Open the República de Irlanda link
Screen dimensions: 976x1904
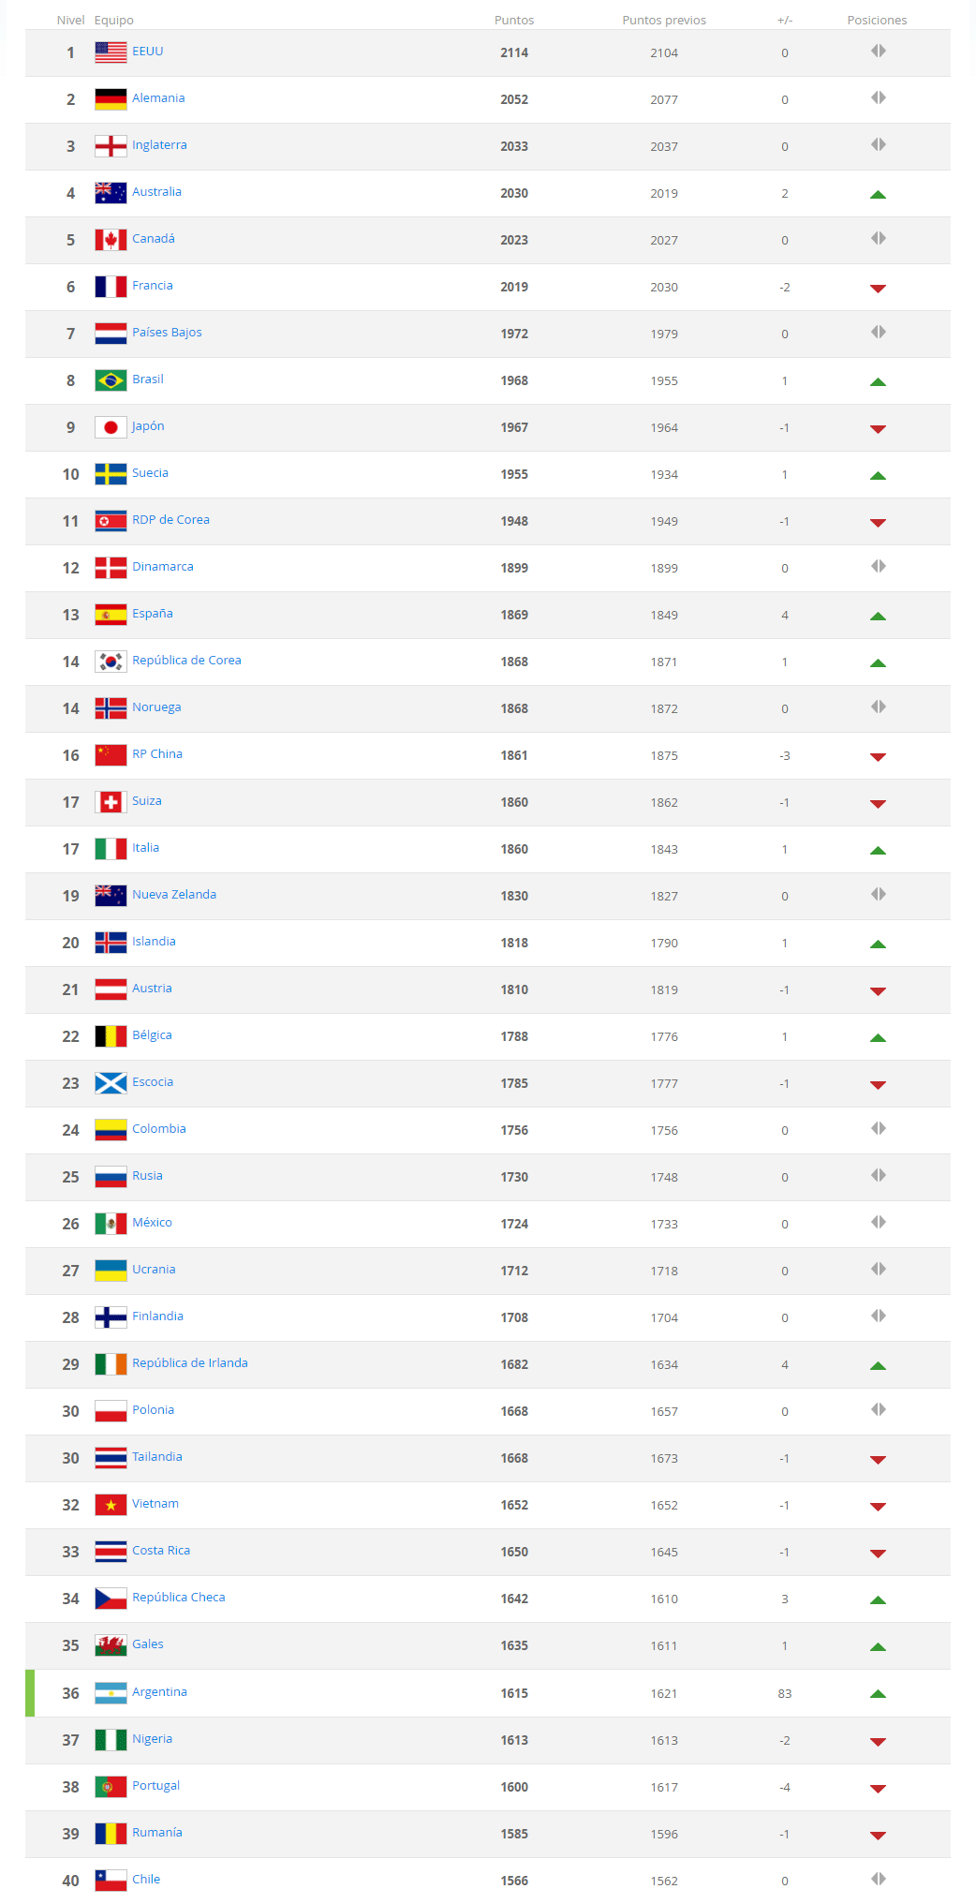[190, 1363]
